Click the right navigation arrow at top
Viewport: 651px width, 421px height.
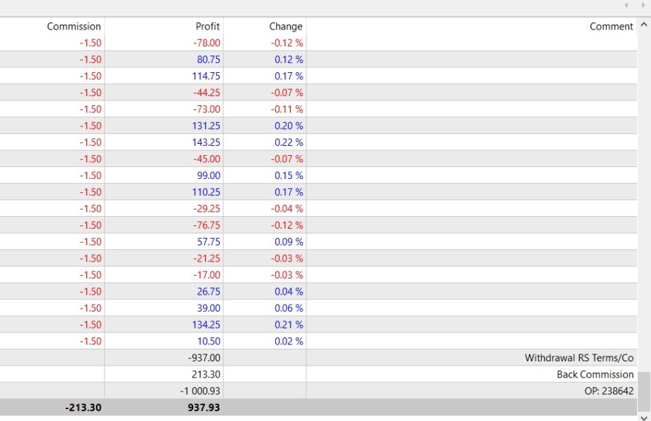(643, 6)
